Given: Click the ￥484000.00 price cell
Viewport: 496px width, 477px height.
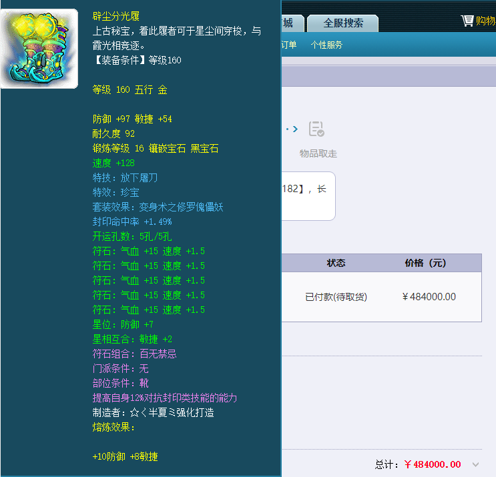Looking at the screenshot, I should 429,297.
